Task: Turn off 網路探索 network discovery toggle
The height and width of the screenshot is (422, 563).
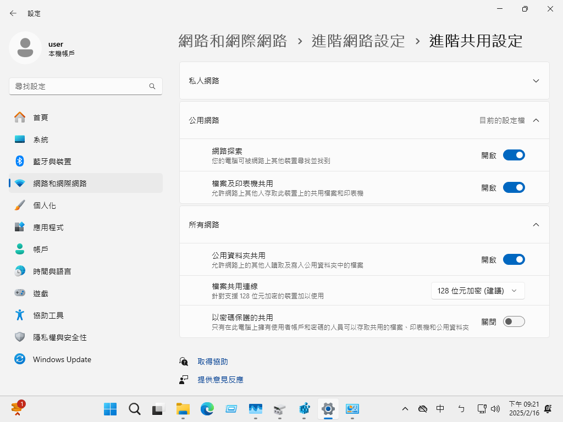Action: pos(514,155)
